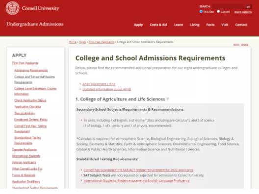Click the 'SAT Subject Tests' bold text
This screenshot has height=194, width=259.
pyautogui.click(x=97, y=175)
